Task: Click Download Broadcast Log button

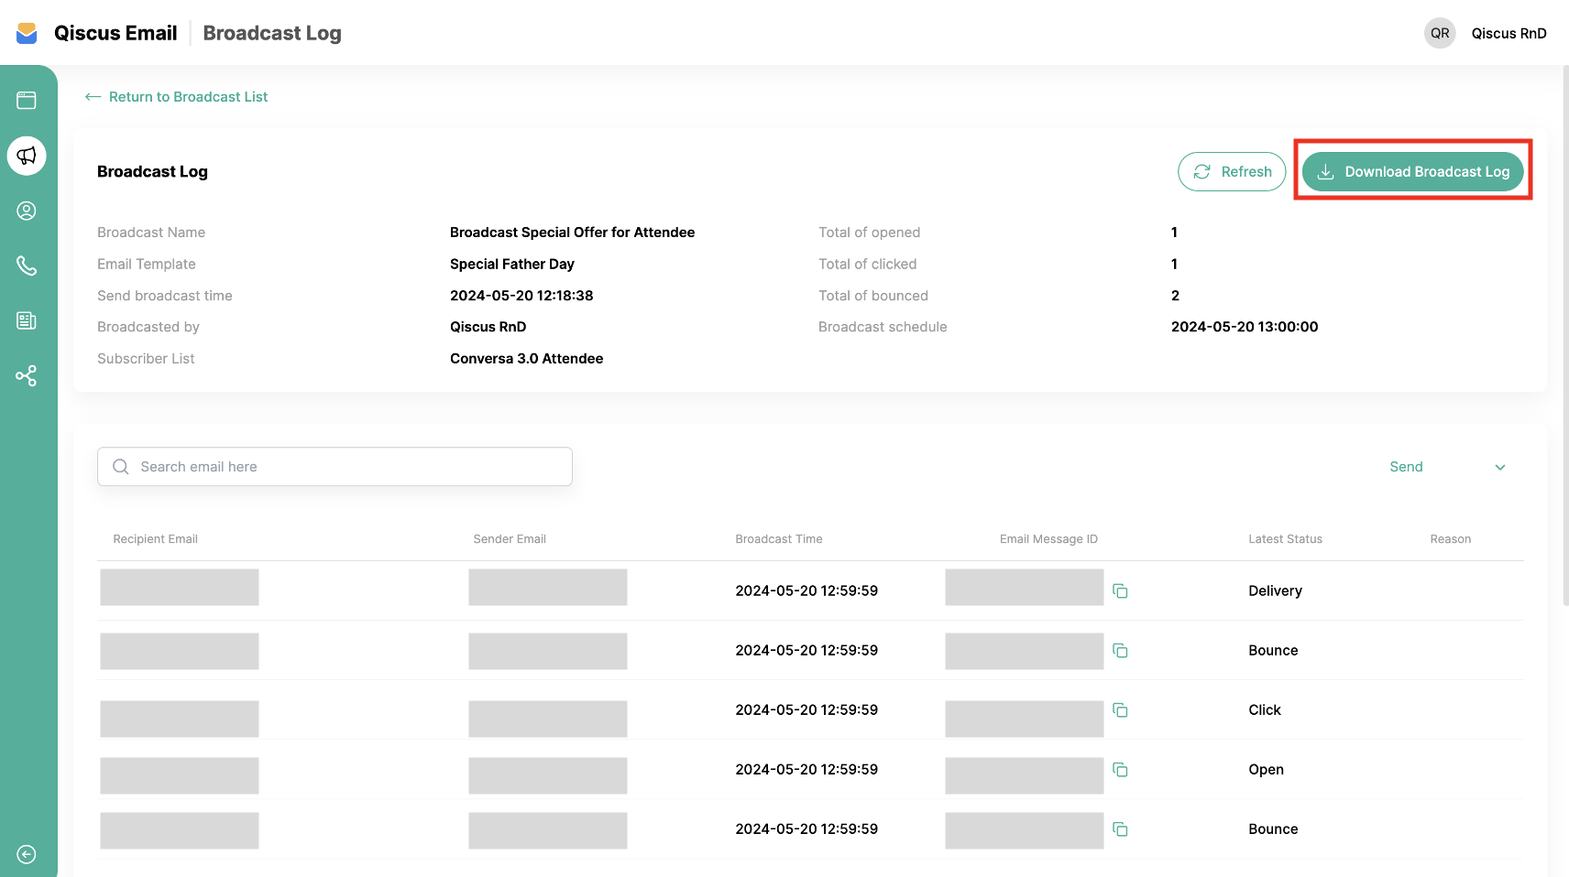Action: 1412,172
